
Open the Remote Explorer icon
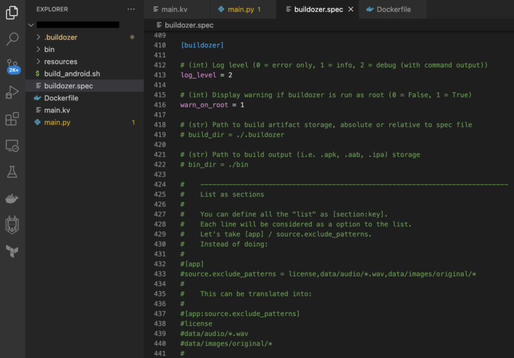(12, 146)
